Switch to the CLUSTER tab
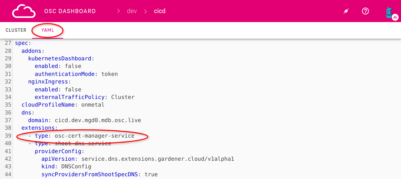Screen dimensions: 401x179 click(x=16, y=30)
